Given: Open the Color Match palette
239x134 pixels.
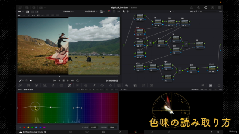Looking at the screenshot, I should 28,86.
